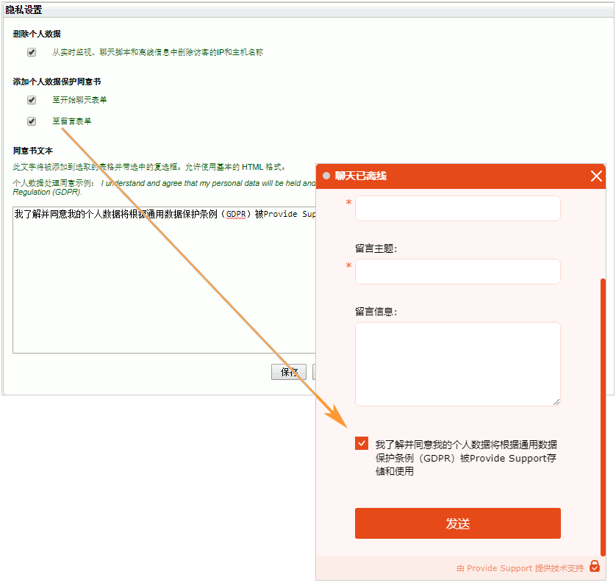Toggle the 至留言表单 checkbox
The image size is (616, 588).
[32, 121]
